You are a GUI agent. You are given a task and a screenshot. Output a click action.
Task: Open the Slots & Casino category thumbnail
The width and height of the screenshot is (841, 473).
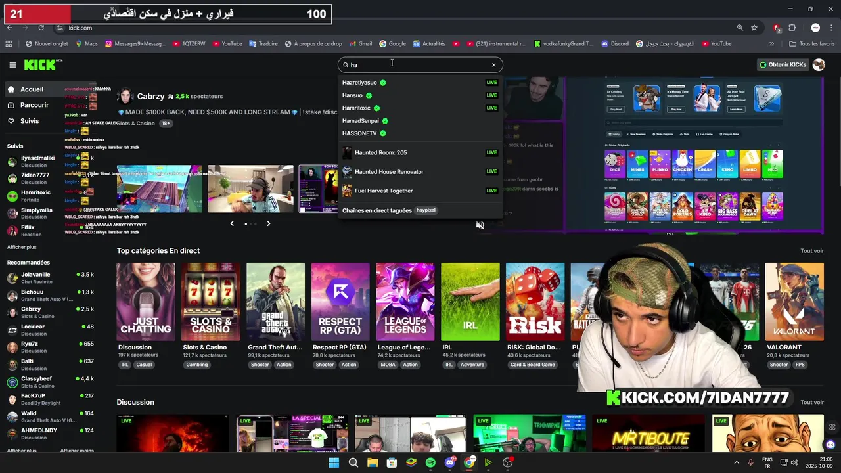tap(211, 302)
